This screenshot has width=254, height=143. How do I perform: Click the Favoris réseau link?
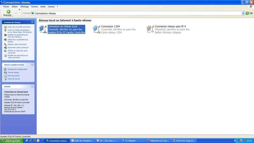pos(13,73)
